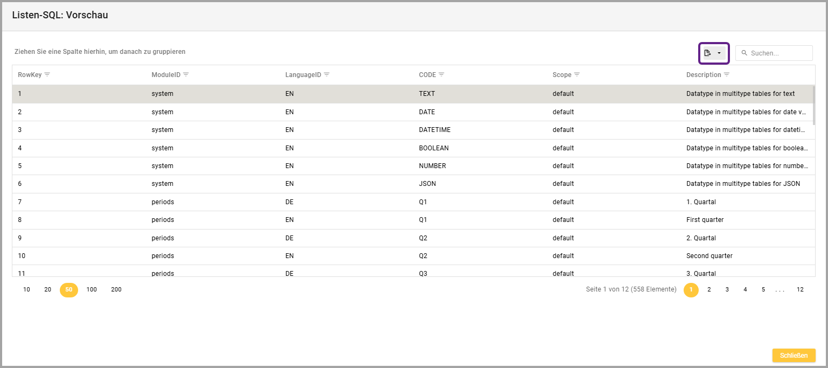Click the RowKey column filter icon

click(47, 74)
